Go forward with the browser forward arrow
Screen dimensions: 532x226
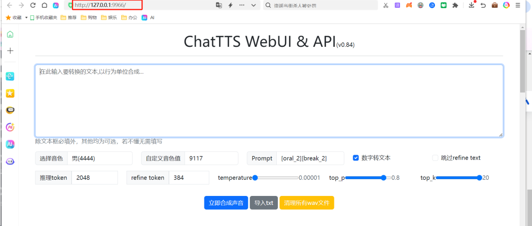coord(21,5)
